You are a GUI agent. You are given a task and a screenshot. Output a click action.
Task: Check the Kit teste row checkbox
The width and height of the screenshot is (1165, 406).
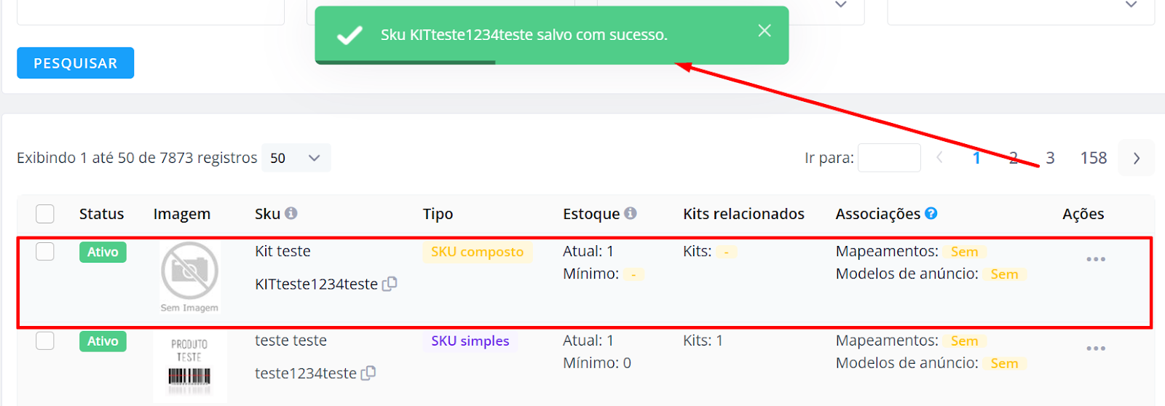(45, 252)
